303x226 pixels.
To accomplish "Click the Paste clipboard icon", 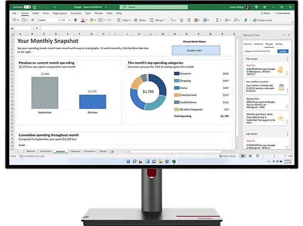I will (x=24, y=20).
